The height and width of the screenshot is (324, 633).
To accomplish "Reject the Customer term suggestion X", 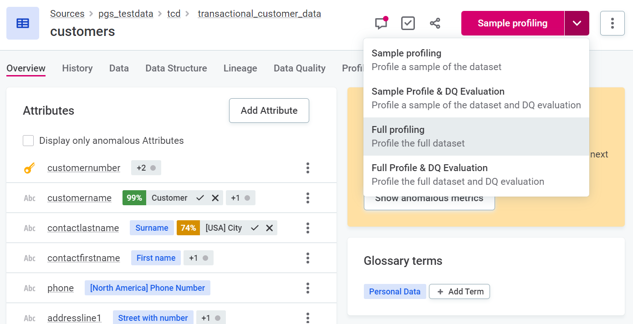I will (x=215, y=198).
